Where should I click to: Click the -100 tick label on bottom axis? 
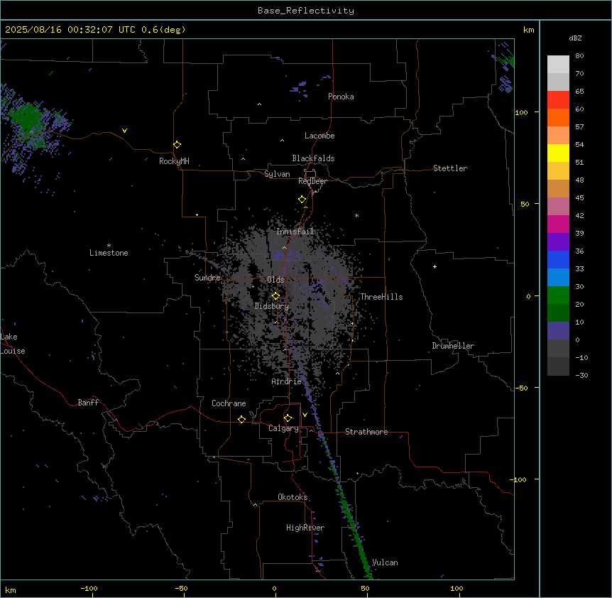tap(89, 588)
